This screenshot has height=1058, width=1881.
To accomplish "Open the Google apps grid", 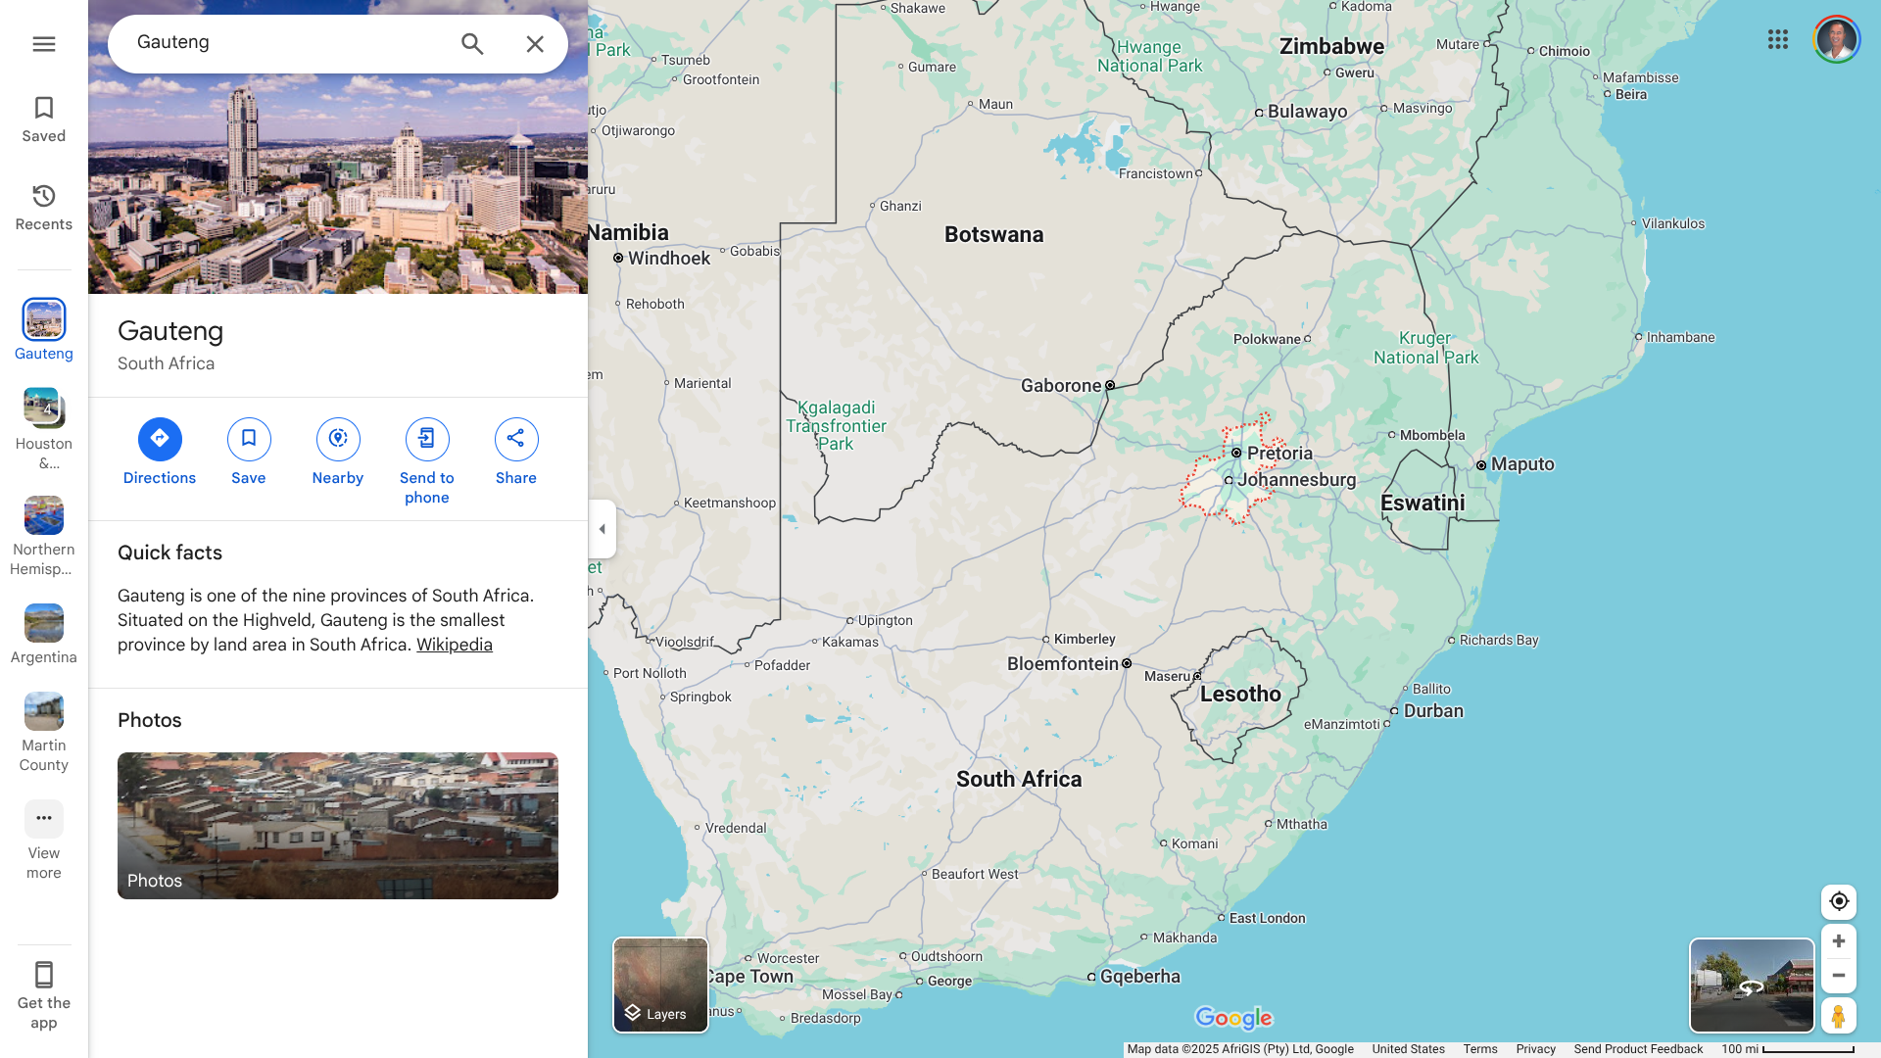I will [1778, 39].
